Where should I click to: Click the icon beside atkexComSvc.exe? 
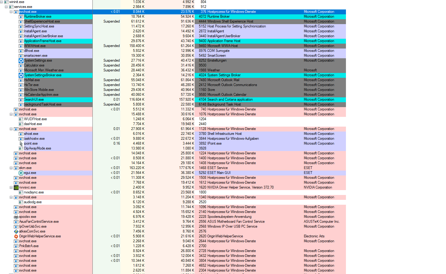point(16,231)
